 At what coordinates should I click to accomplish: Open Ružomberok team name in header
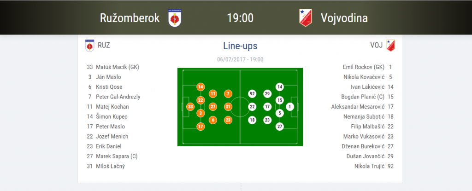coord(130,18)
